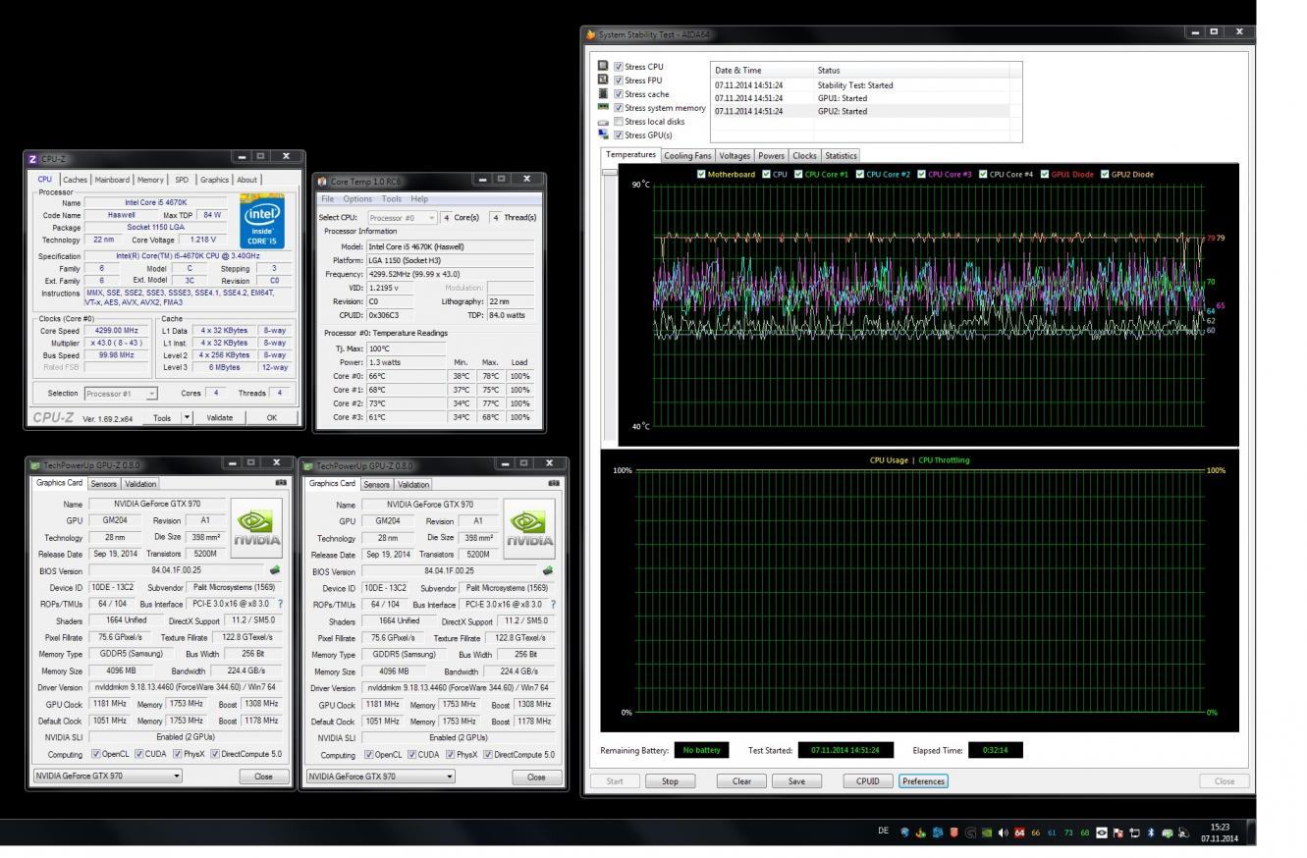The width and height of the screenshot is (1307, 858).
Task: Click Close in the right GPU-Z window
Action: point(536,777)
